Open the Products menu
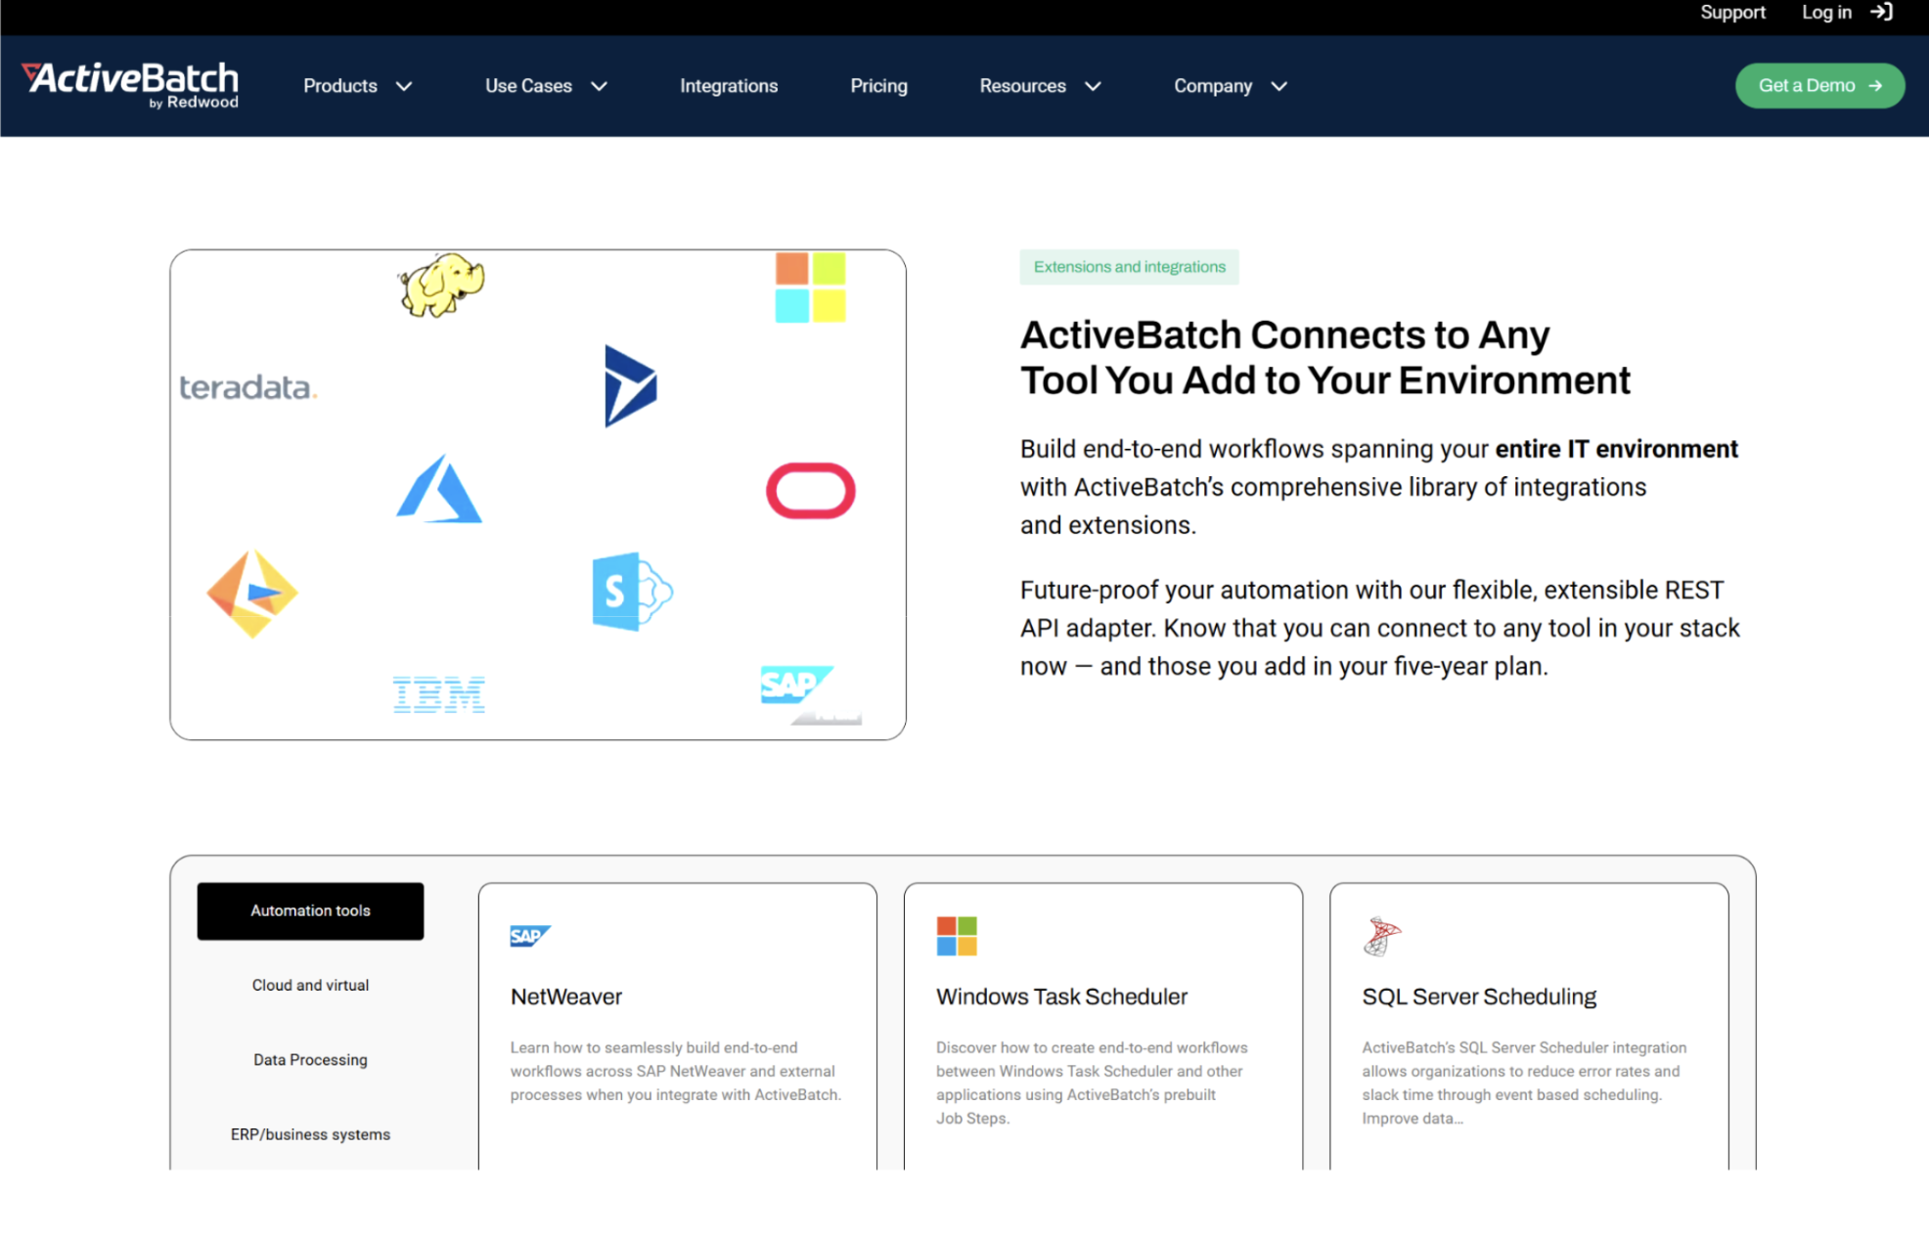Viewport: 1929px width, 1238px height. point(340,86)
